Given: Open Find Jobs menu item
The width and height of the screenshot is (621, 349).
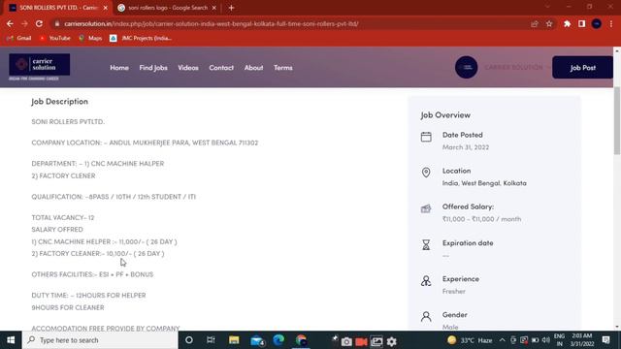Looking at the screenshot, I should tap(153, 68).
